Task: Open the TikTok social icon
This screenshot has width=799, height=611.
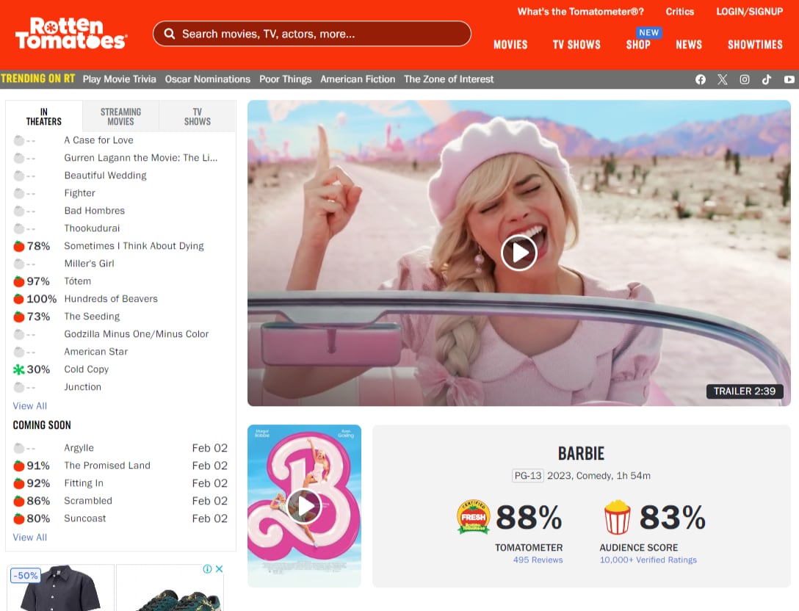Action: coord(767,79)
